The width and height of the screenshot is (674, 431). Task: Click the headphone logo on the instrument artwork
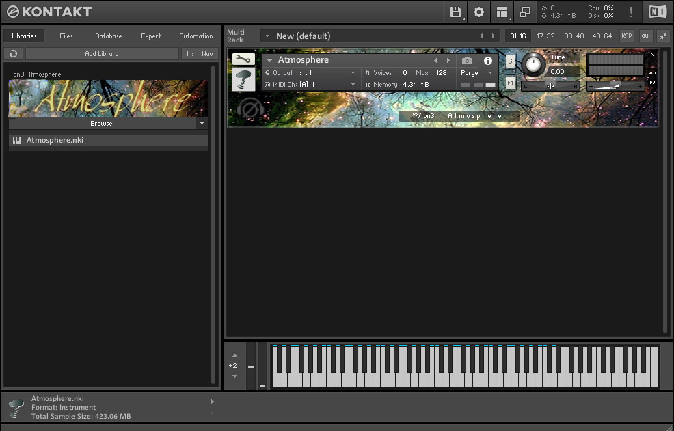[250, 109]
